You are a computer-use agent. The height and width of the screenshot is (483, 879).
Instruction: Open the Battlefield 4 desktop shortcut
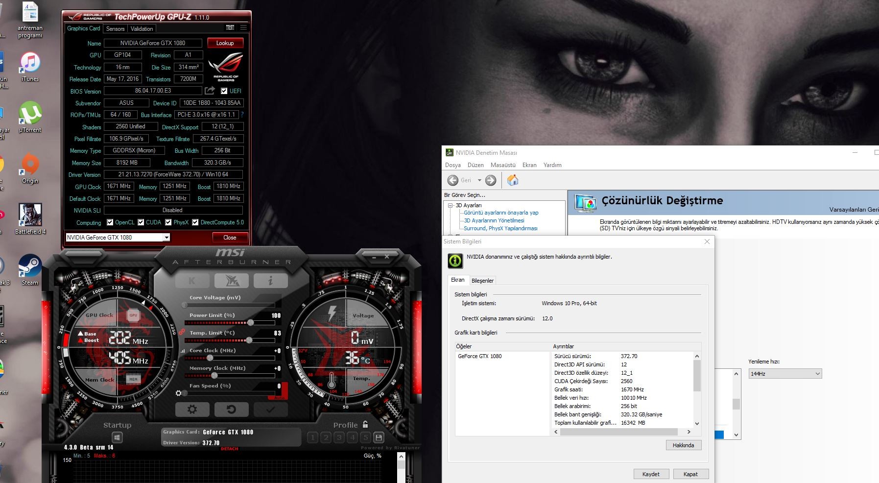[x=30, y=219]
